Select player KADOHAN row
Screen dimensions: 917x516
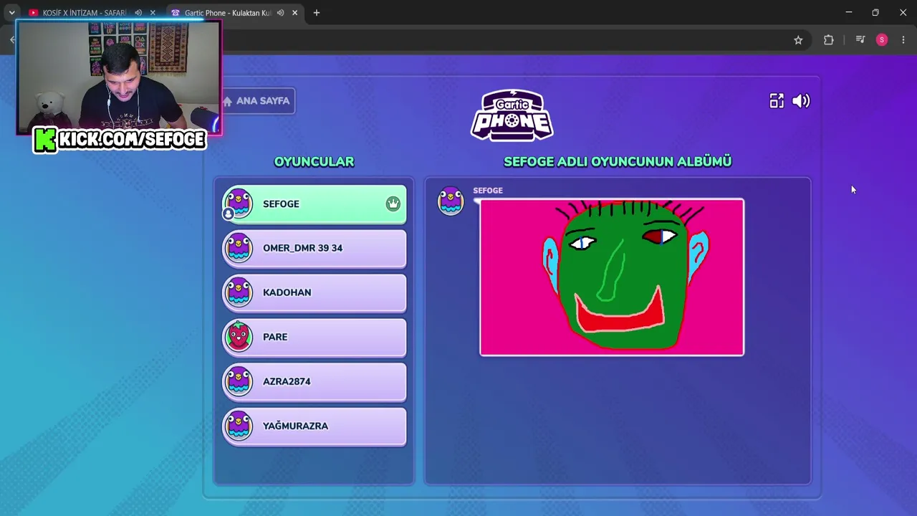tap(314, 293)
